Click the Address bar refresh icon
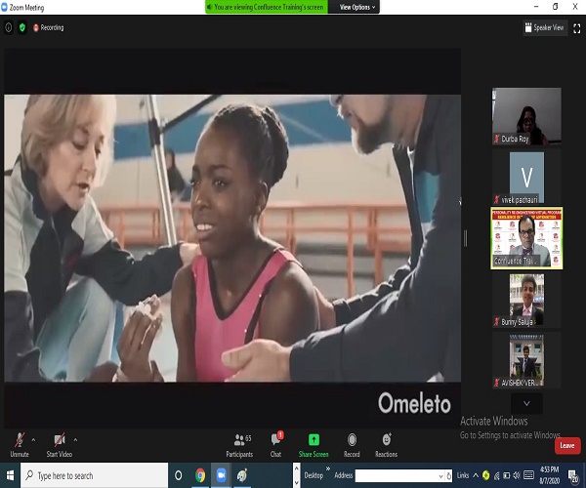 pos(449,476)
